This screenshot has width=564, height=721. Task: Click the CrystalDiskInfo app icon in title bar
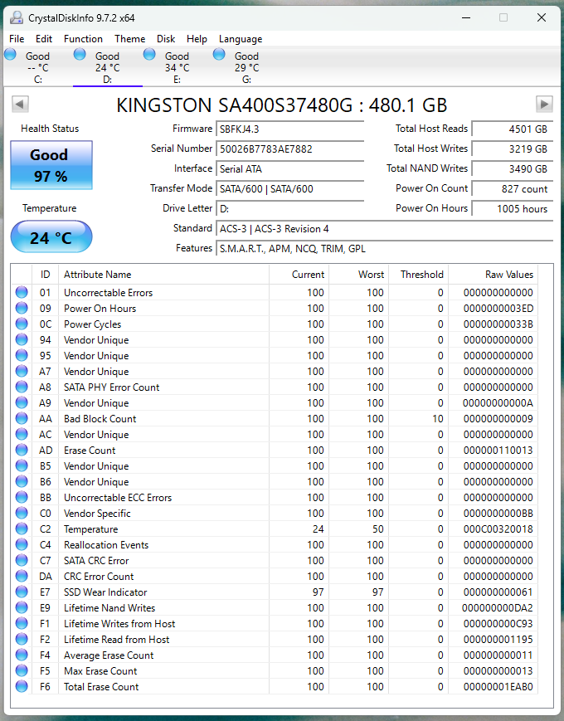16,17
